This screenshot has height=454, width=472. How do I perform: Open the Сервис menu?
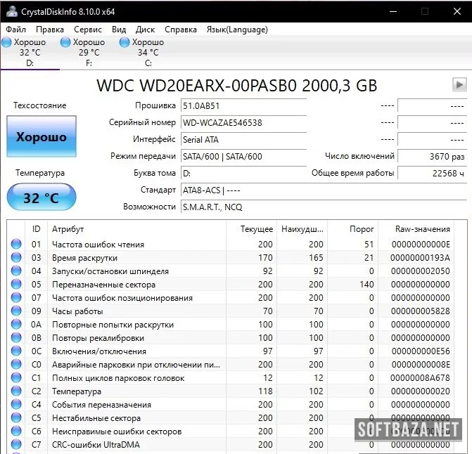coord(88,30)
